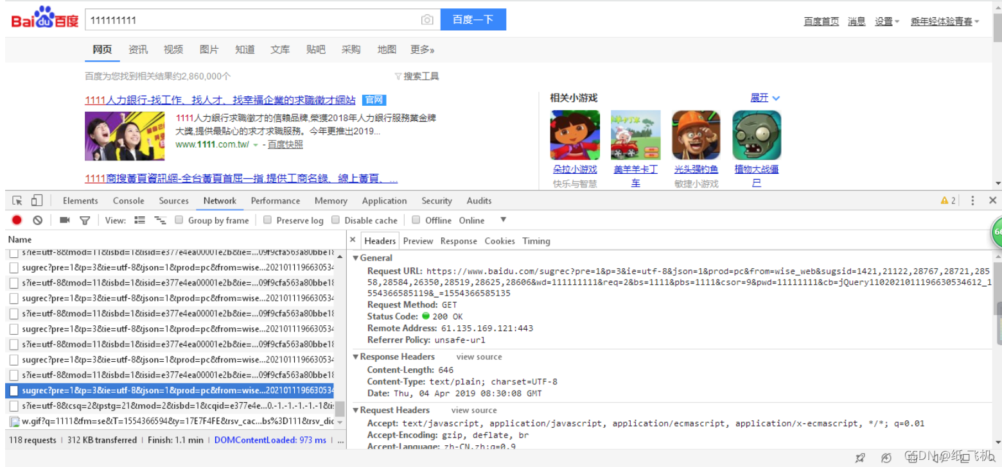This screenshot has width=1002, height=467.
Task: Open the 更多 categories menu
Action: point(423,49)
